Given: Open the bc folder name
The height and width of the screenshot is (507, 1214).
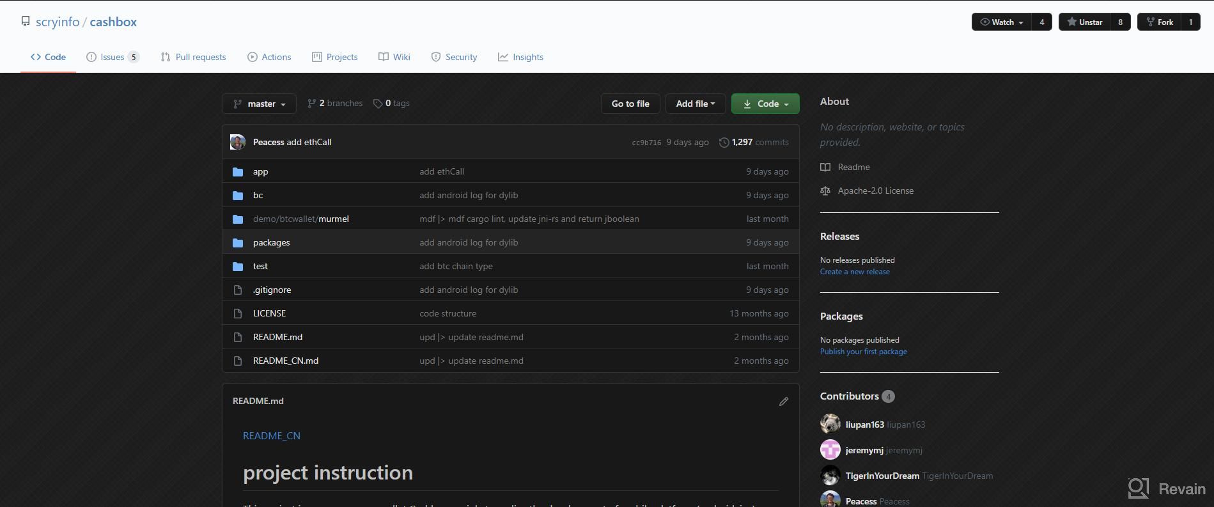Looking at the screenshot, I should (258, 195).
